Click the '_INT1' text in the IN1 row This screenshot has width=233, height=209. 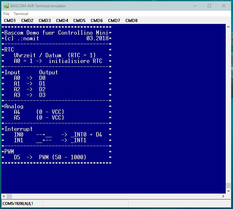click(x=79, y=140)
